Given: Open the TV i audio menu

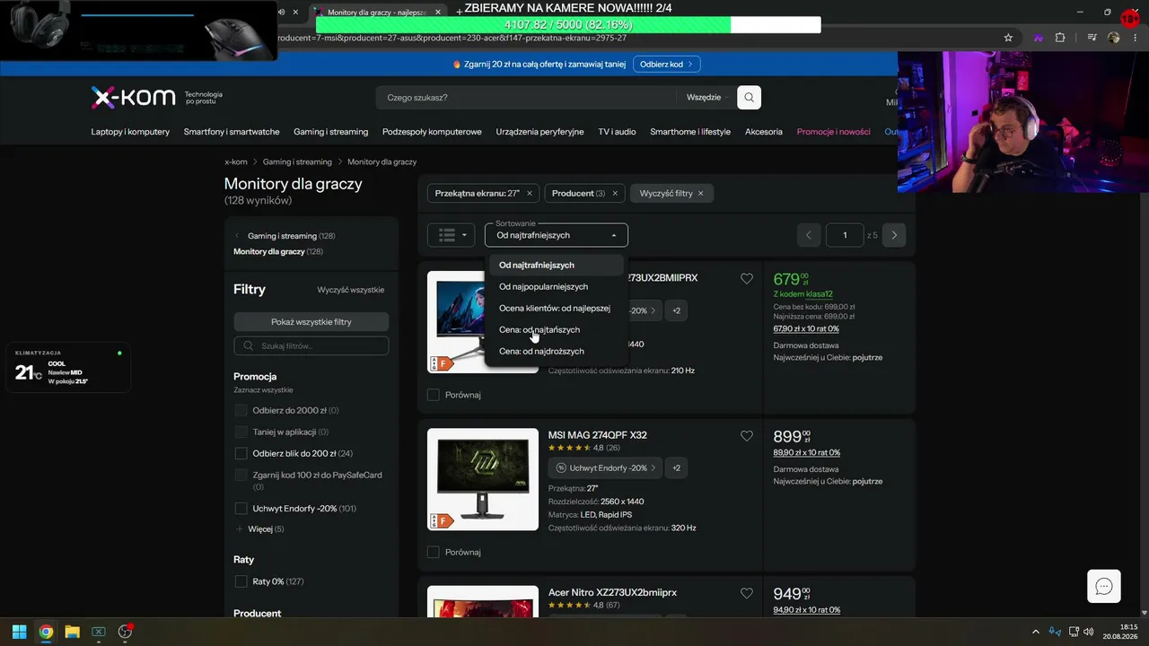Looking at the screenshot, I should pos(618,132).
